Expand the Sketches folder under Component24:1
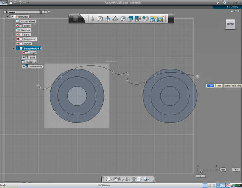242x188 pixels. [x=18, y=62]
